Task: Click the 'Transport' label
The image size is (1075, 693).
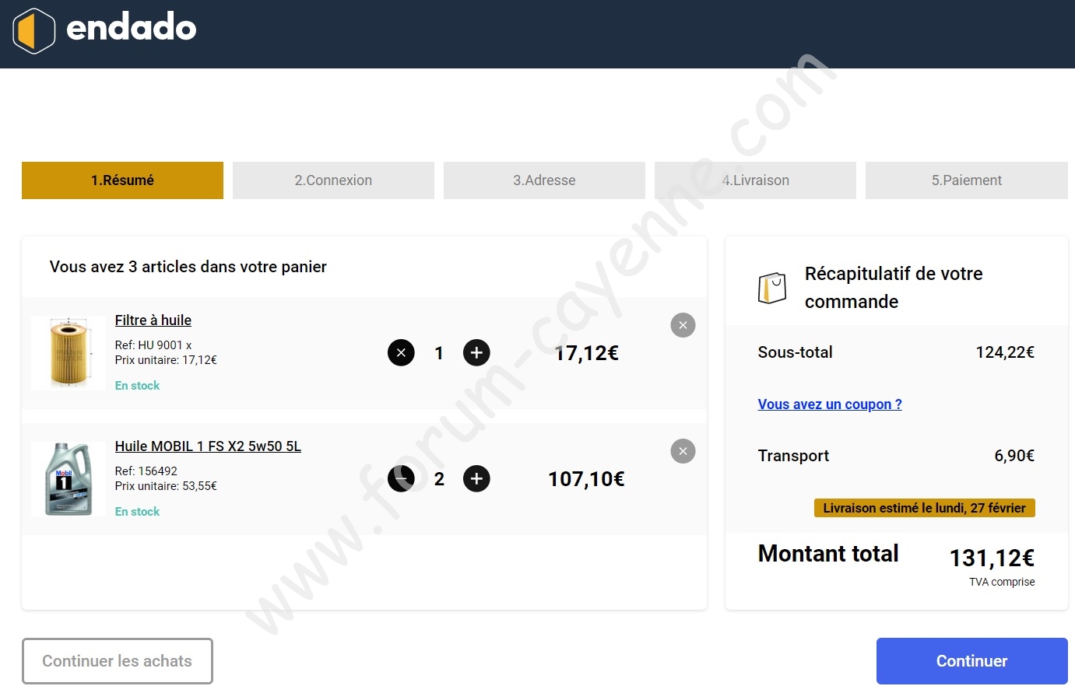Action: [x=793, y=456]
